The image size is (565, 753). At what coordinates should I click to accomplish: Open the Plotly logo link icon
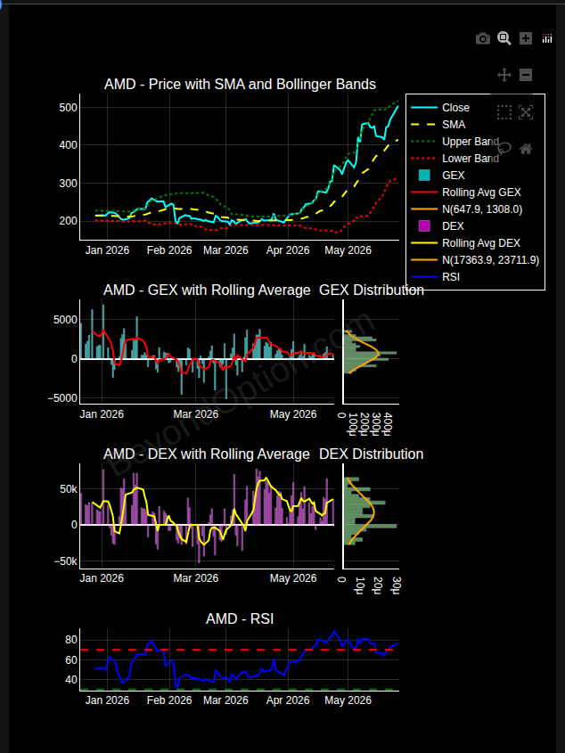pyautogui.click(x=547, y=38)
